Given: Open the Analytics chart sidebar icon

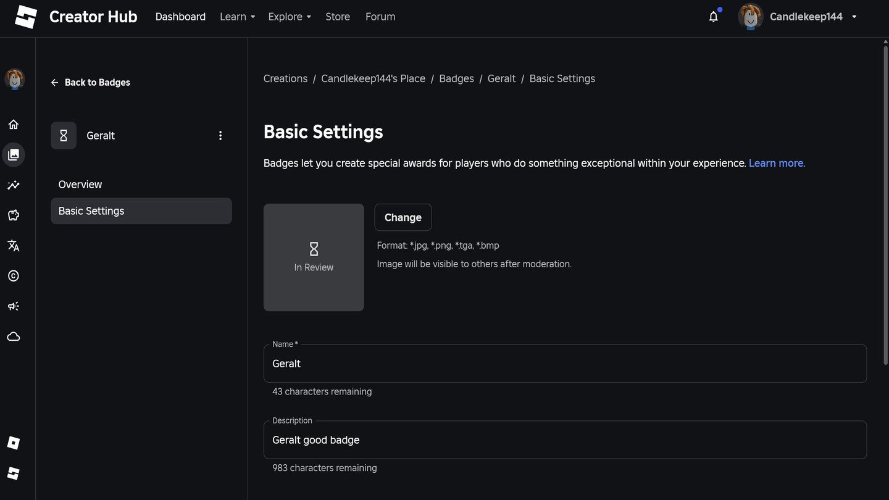Looking at the screenshot, I should click(13, 185).
